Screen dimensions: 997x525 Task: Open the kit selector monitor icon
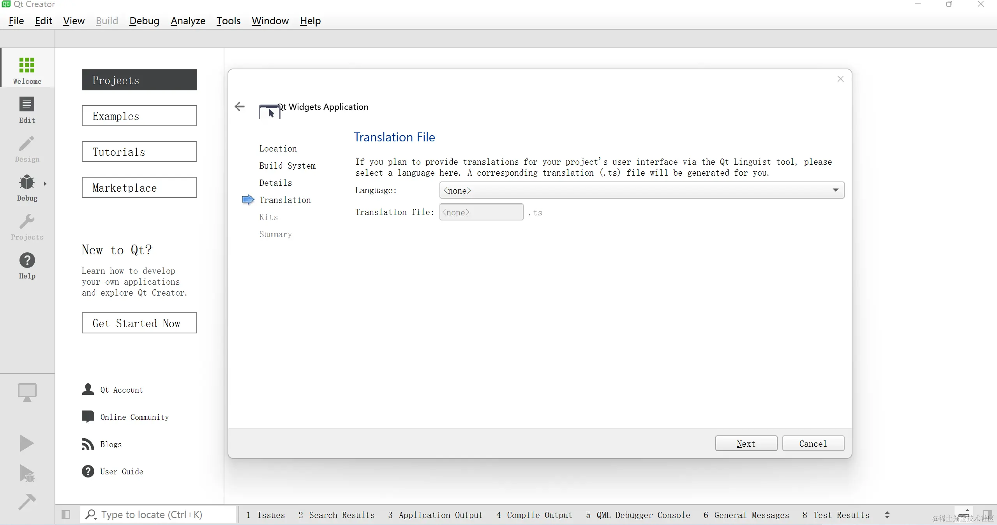(27, 392)
